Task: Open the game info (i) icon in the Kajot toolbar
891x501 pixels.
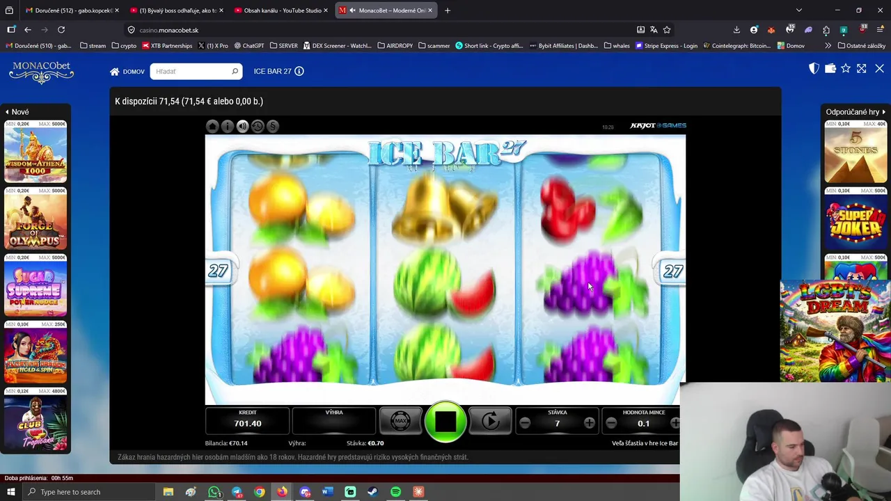Action: click(x=228, y=126)
